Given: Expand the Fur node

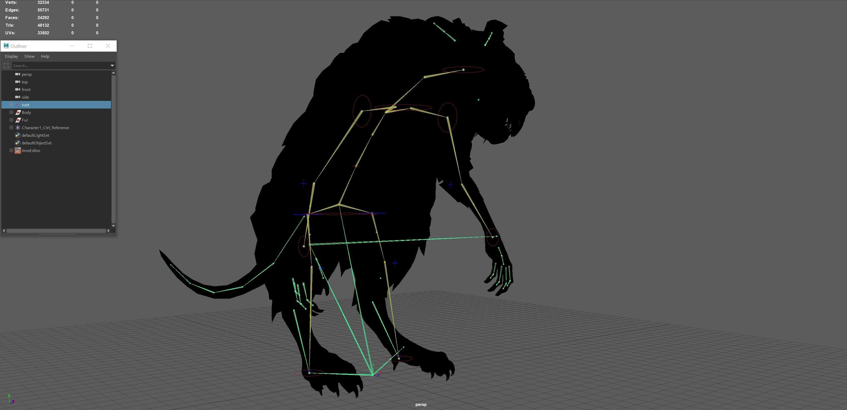Looking at the screenshot, I should pos(11,120).
